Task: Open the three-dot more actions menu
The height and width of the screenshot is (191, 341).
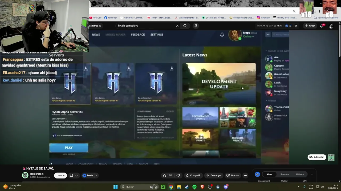Action: [245, 175]
